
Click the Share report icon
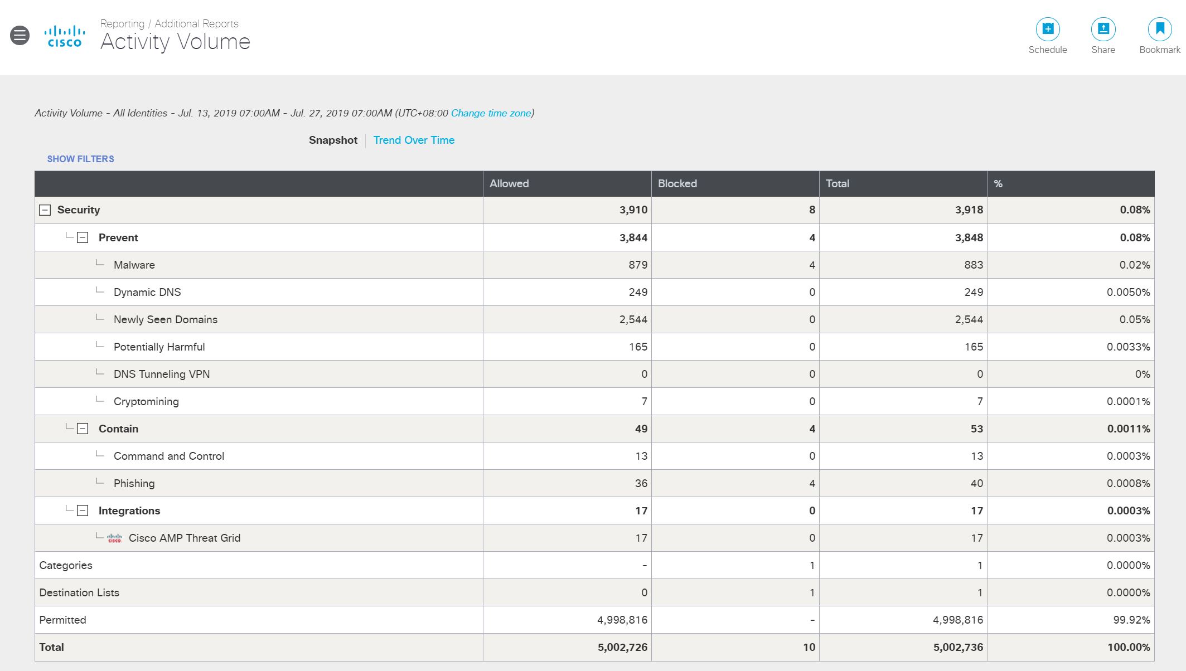pyautogui.click(x=1102, y=30)
